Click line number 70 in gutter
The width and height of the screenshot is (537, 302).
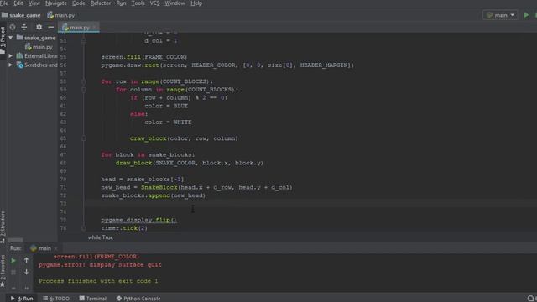pos(63,179)
